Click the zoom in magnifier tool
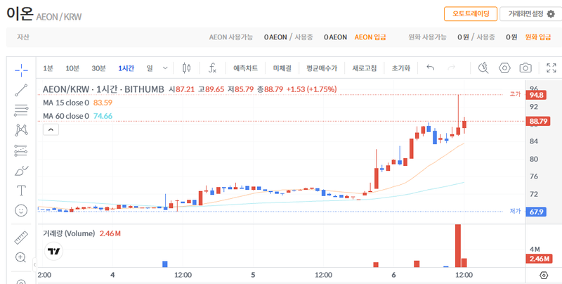 21,257
